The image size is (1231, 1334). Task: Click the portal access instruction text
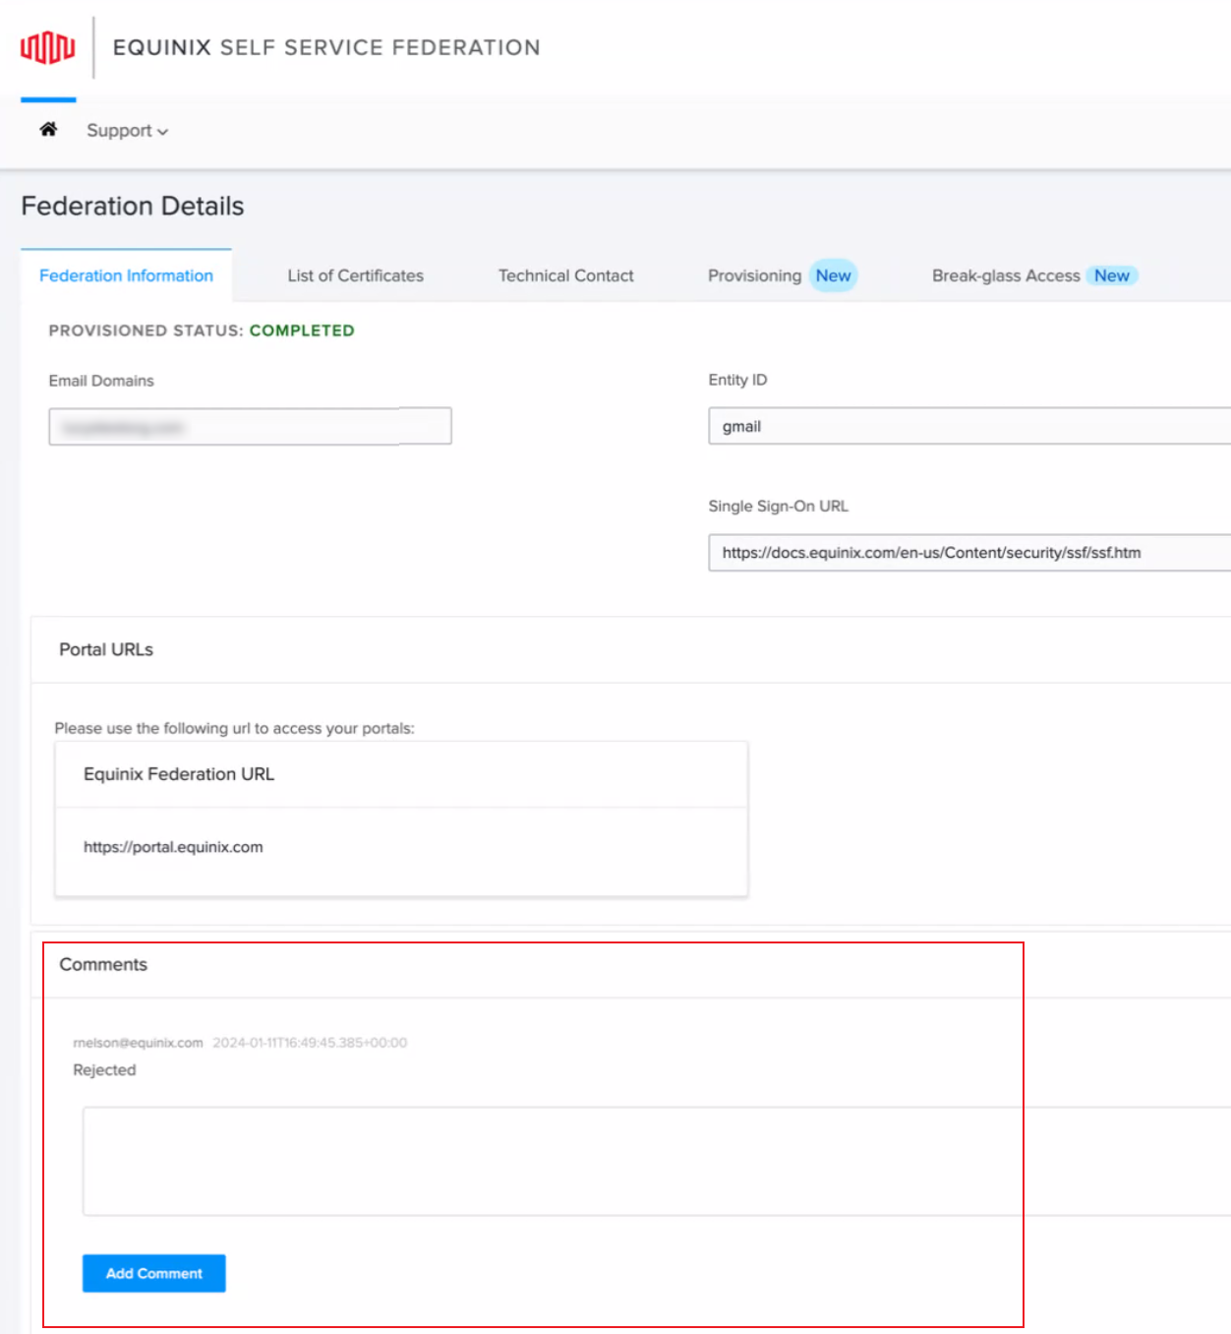pos(234,728)
